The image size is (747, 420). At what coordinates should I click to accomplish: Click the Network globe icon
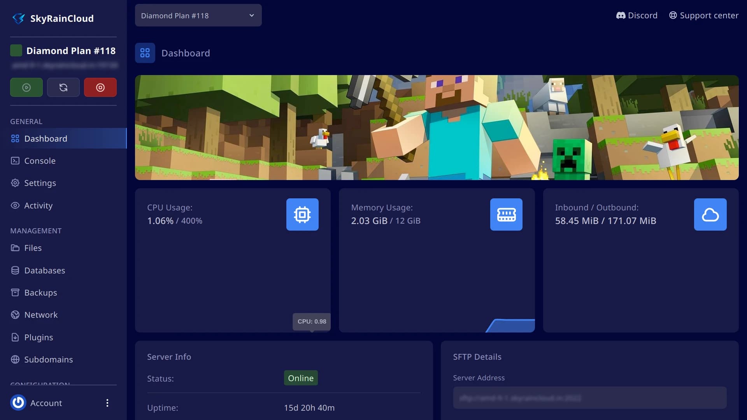coord(15,315)
